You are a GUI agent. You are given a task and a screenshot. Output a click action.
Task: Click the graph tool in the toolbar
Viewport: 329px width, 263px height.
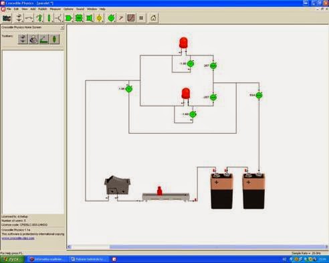tap(131, 18)
